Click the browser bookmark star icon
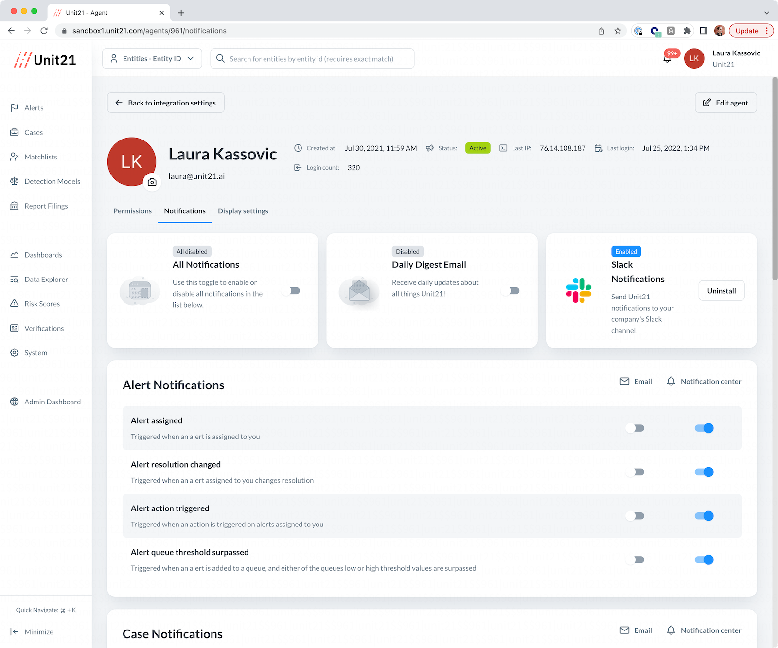This screenshot has height=648, width=778. [618, 31]
